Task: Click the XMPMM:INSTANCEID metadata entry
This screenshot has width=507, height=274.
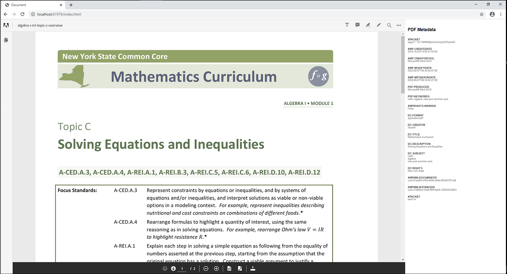Action: pos(432,188)
